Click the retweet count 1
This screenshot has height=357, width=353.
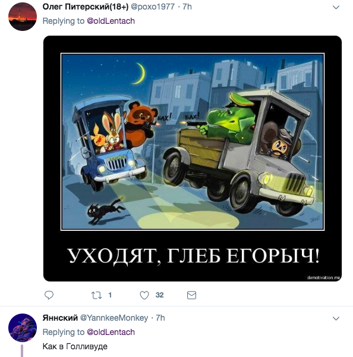point(110,295)
